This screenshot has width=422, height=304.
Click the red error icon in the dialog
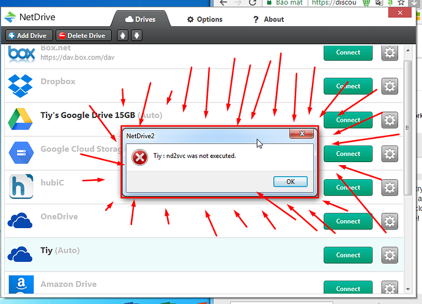pyautogui.click(x=139, y=158)
